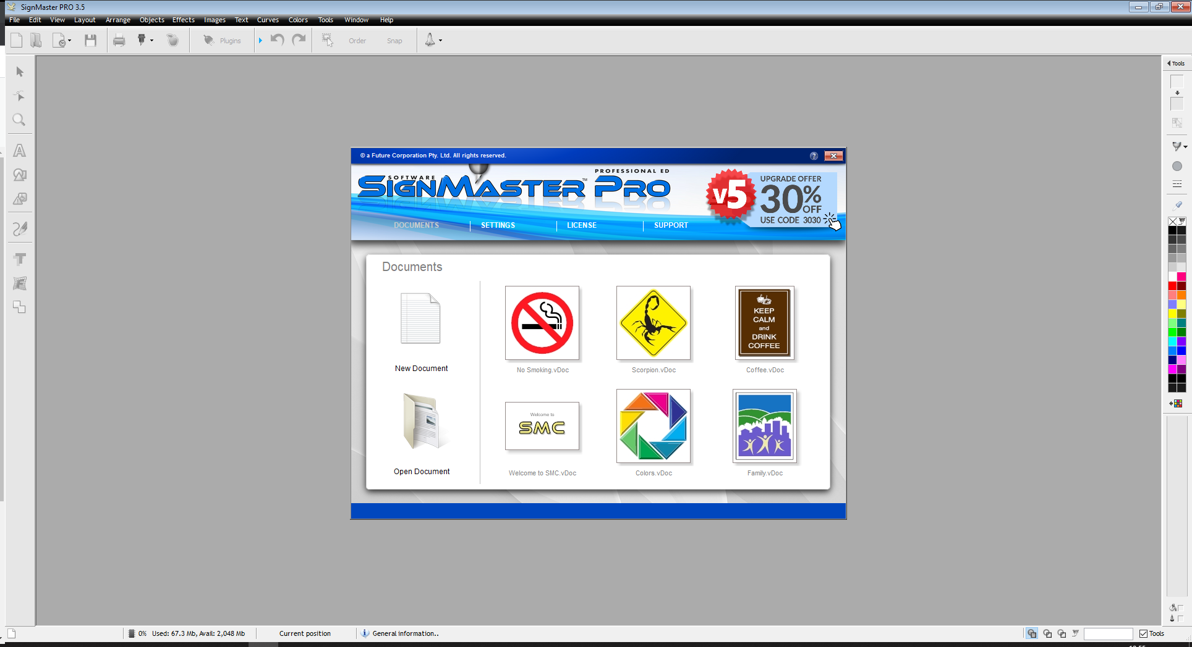1192x647 pixels.
Task: Open the Coffee.vDoc thumbnail
Action: click(765, 323)
